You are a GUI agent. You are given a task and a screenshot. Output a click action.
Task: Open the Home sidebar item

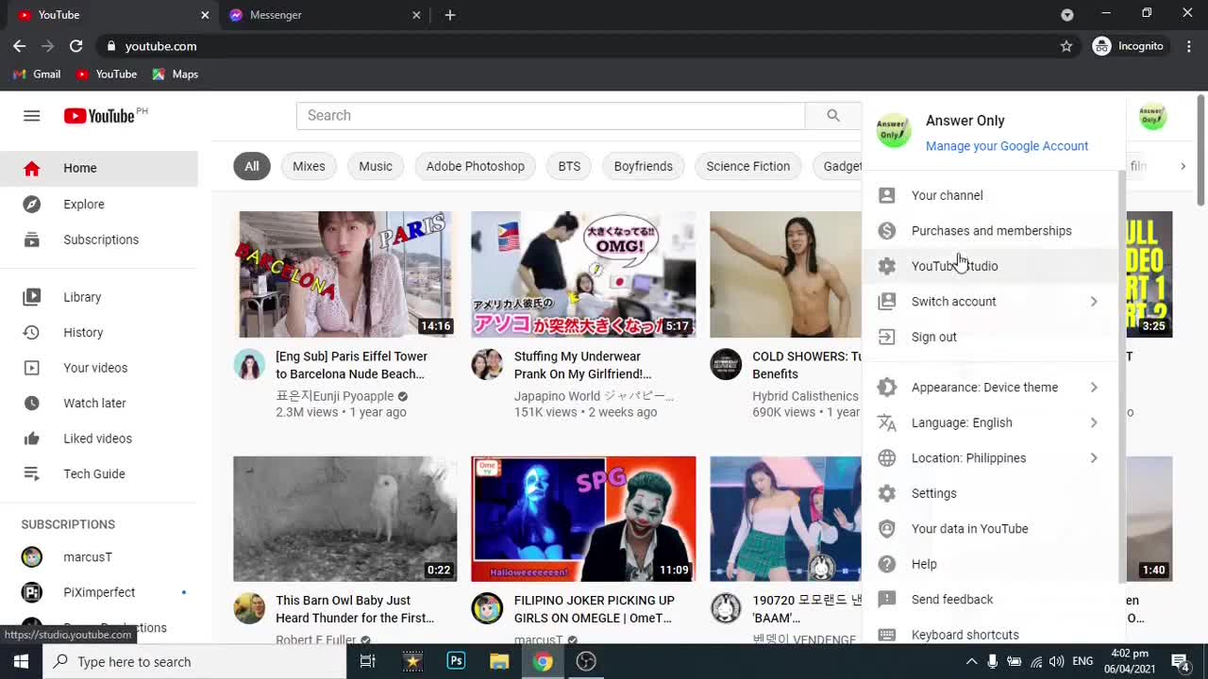[99, 168]
